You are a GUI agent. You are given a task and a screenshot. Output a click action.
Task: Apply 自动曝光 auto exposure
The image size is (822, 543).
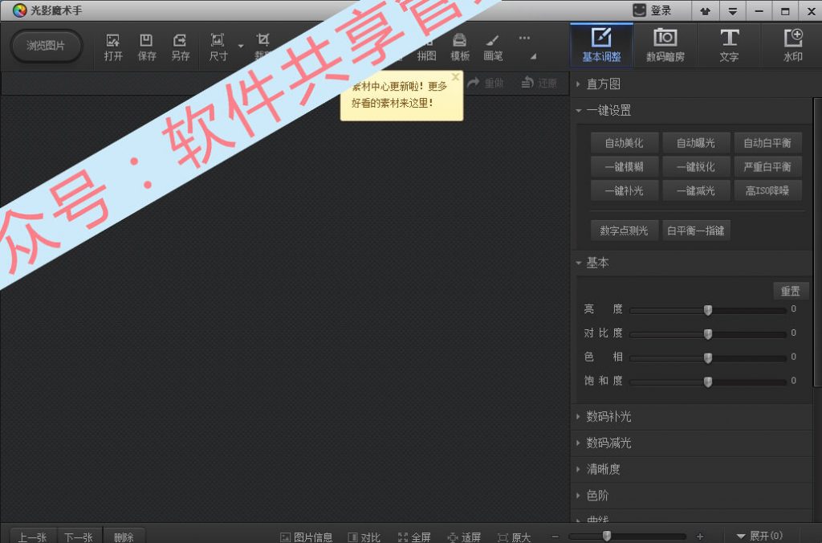pos(696,143)
